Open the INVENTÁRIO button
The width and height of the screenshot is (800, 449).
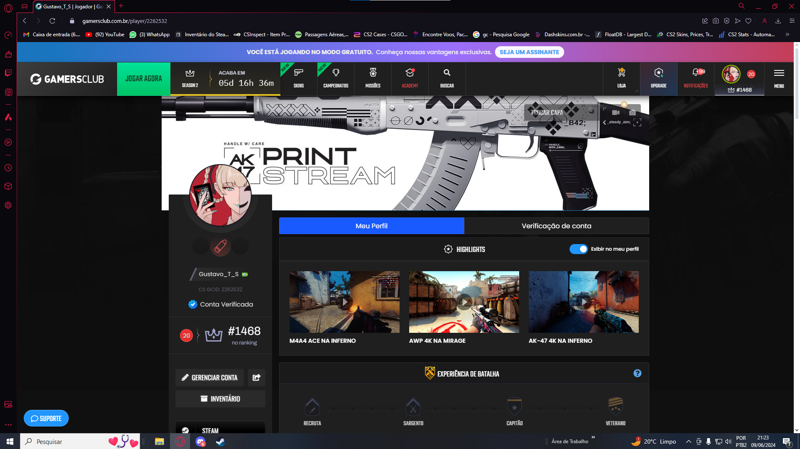[x=220, y=399]
